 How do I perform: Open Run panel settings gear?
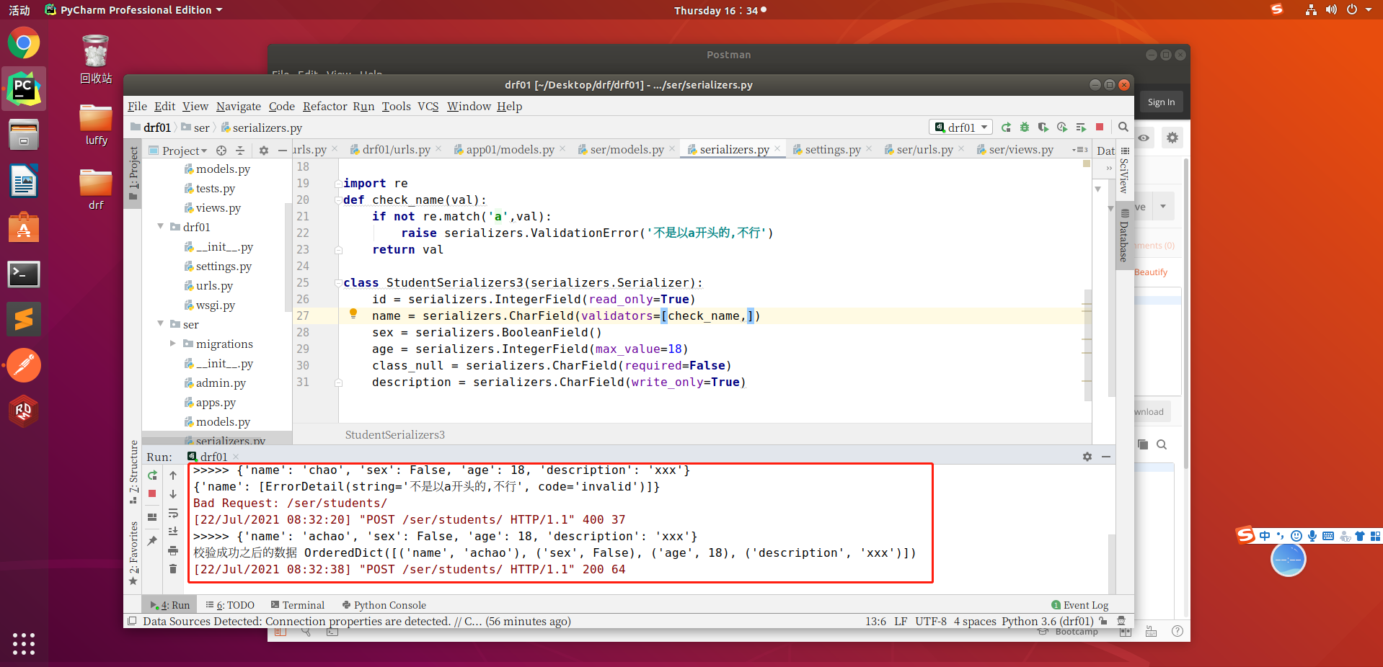[1087, 457]
